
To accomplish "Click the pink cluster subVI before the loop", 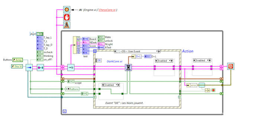I will [40, 68].
